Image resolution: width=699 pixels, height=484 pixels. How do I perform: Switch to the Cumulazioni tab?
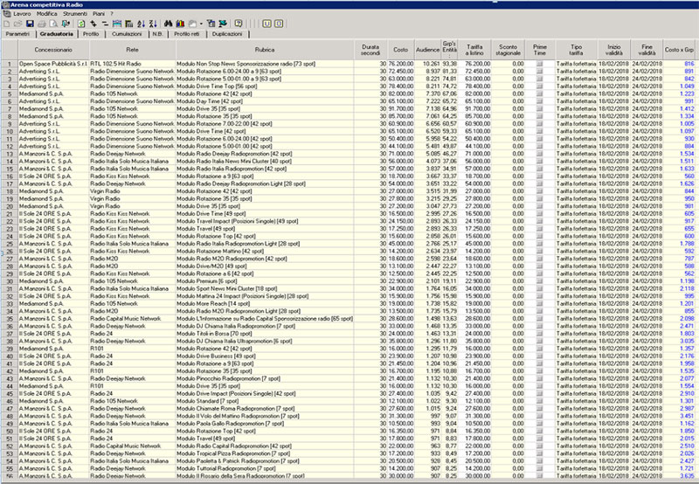[x=127, y=34]
